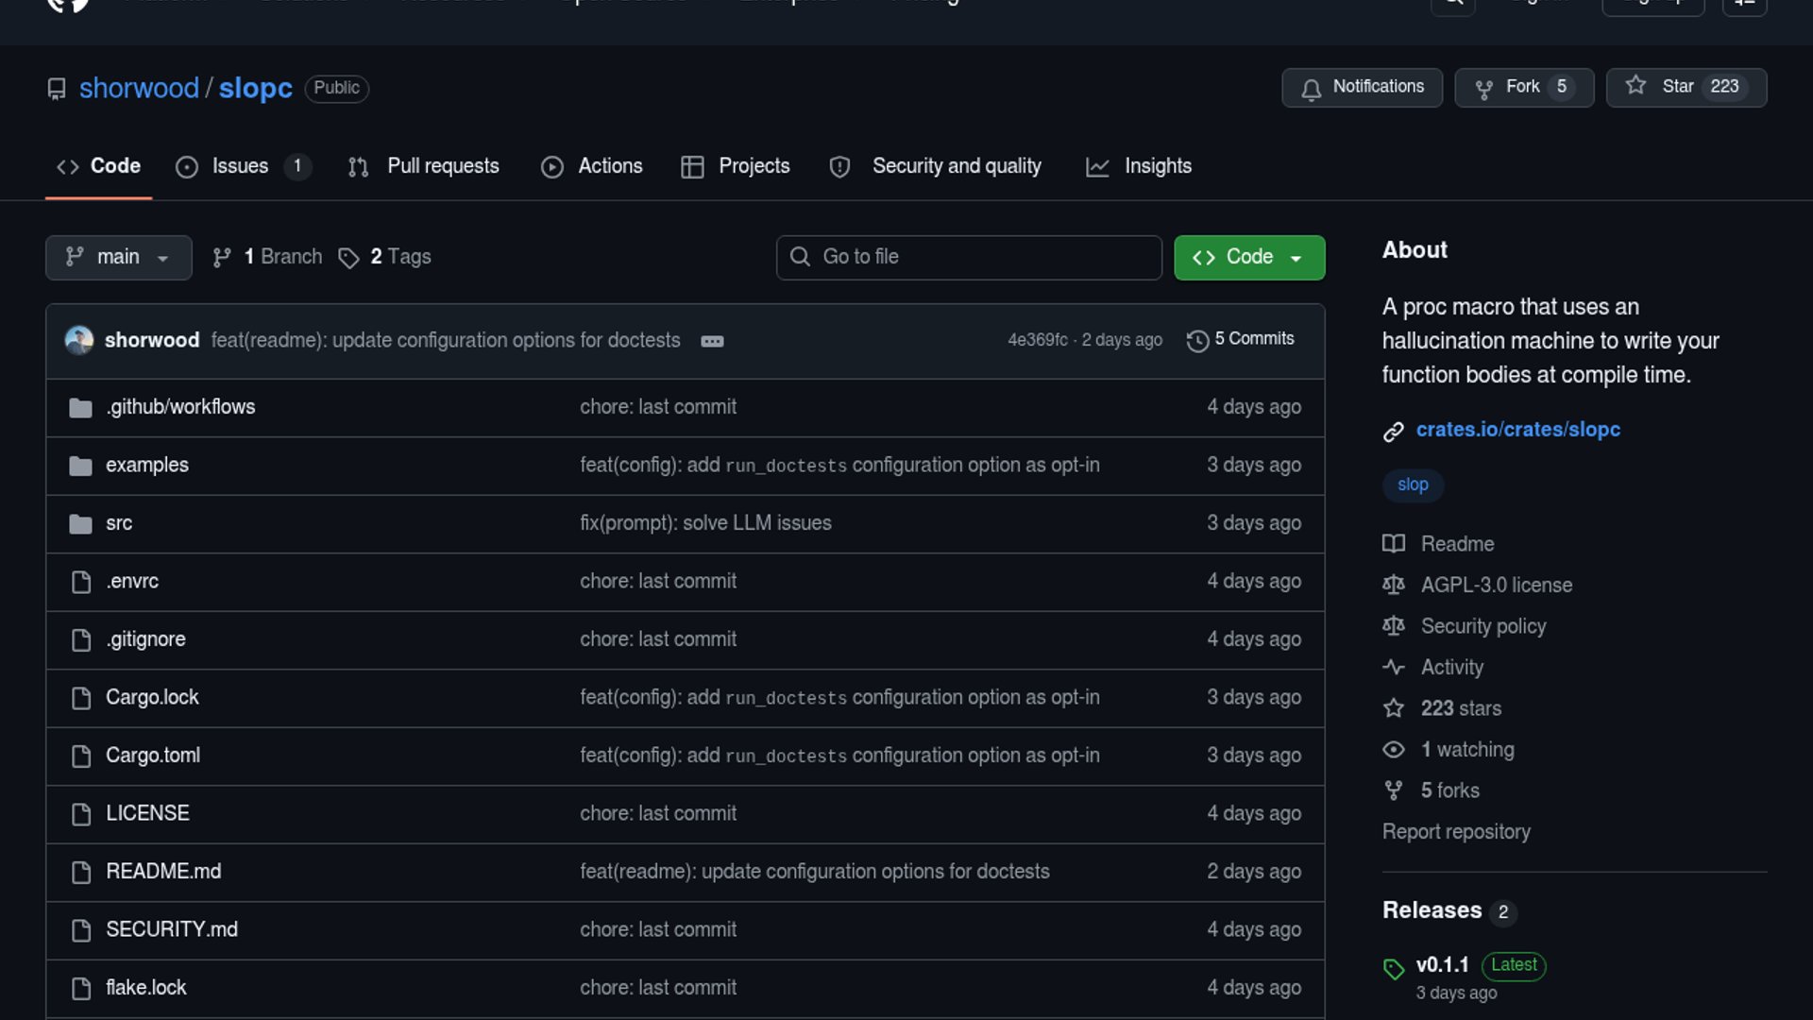Open the Notifications bell button
The height and width of the screenshot is (1020, 1813).
1362,87
